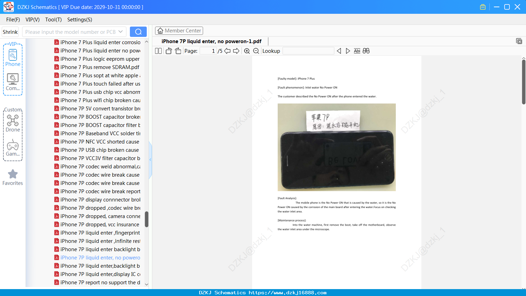Click the Lookup search text field
The image size is (526, 296).
point(308,51)
